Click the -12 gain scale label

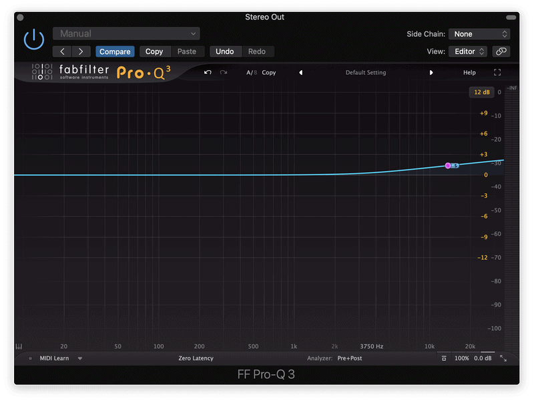pos(483,257)
